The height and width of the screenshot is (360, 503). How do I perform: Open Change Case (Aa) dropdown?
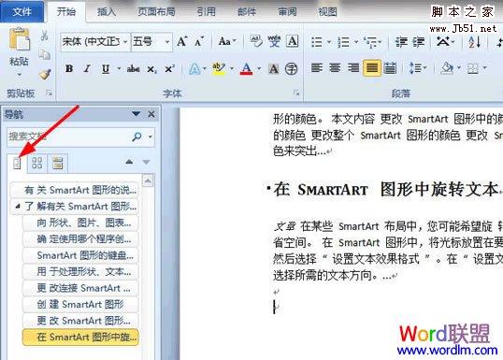coord(227,41)
